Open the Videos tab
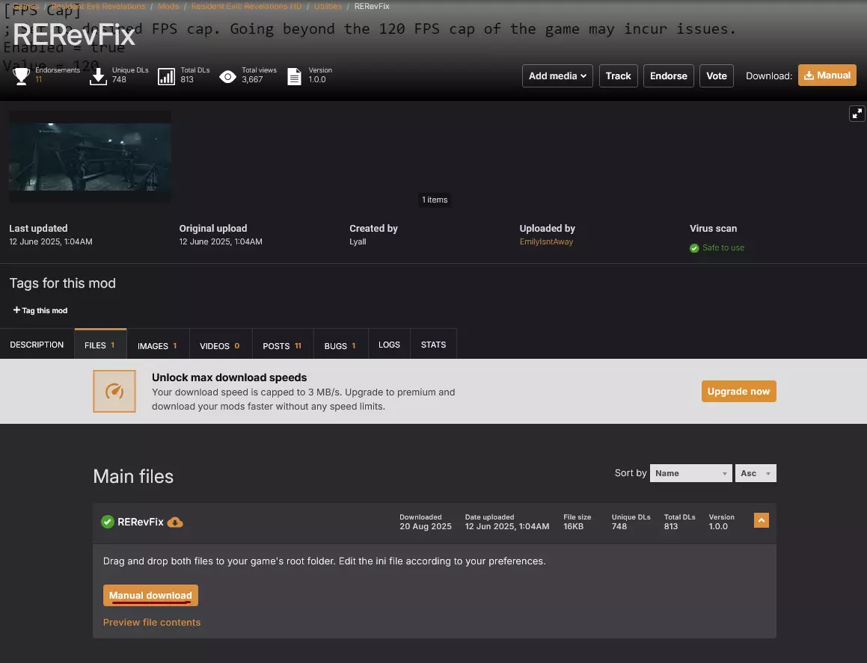This screenshot has width=867, height=663. pos(220,345)
